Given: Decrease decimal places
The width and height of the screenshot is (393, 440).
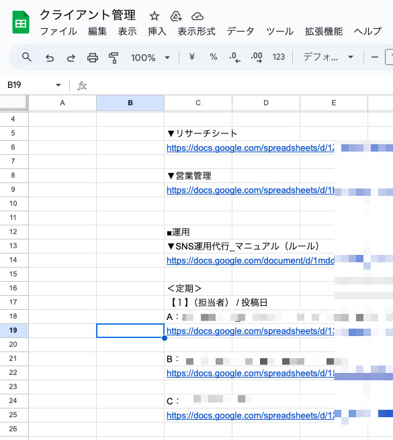Looking at the screenshot, I should click(x=234, y=57).
